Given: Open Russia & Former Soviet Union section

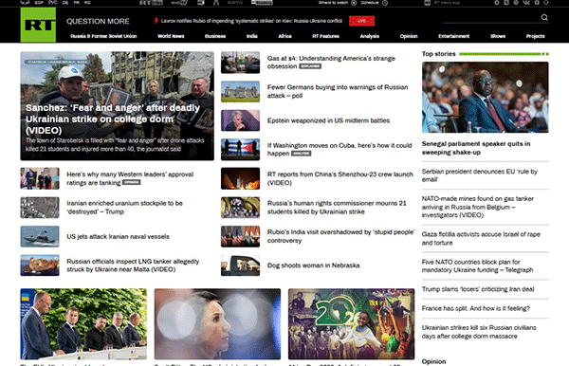Looking at the screenshot, I should (103, 36).
